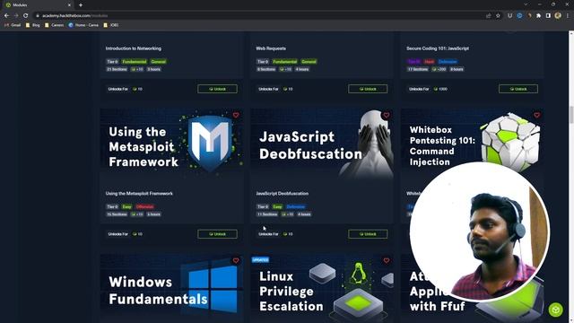Favorite the Metasploit Framework module heart

coord(236,115)
